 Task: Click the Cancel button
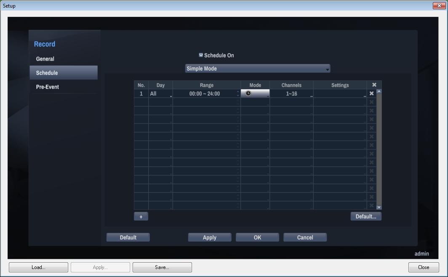coord(305,237)
